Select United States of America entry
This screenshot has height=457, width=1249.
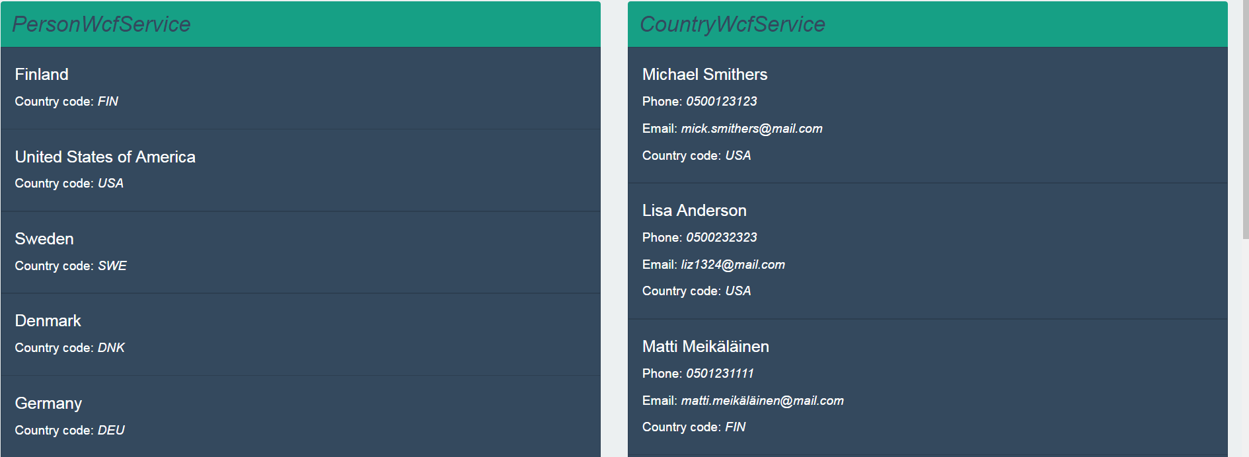tap(301, 170)
